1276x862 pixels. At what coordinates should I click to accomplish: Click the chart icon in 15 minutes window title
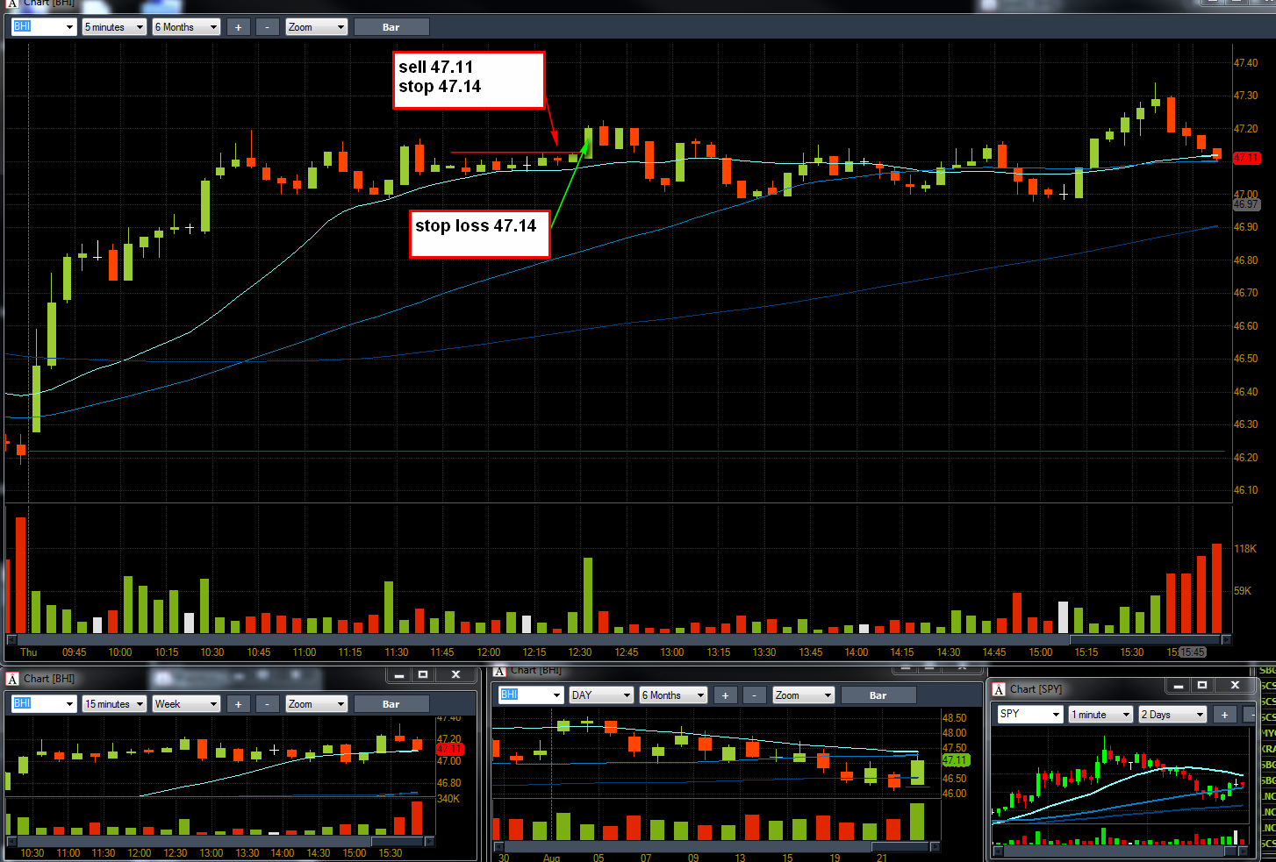pos(12,679)
